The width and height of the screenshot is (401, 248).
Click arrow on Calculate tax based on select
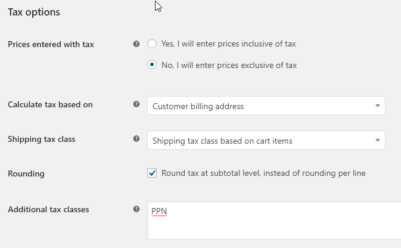pyautogui.click(x=378, y=106)
